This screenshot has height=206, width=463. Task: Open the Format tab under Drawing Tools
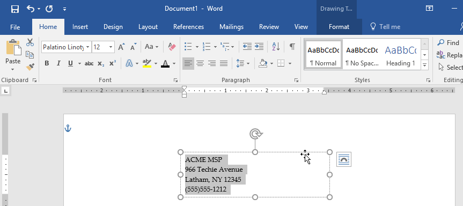pos(339,27)
